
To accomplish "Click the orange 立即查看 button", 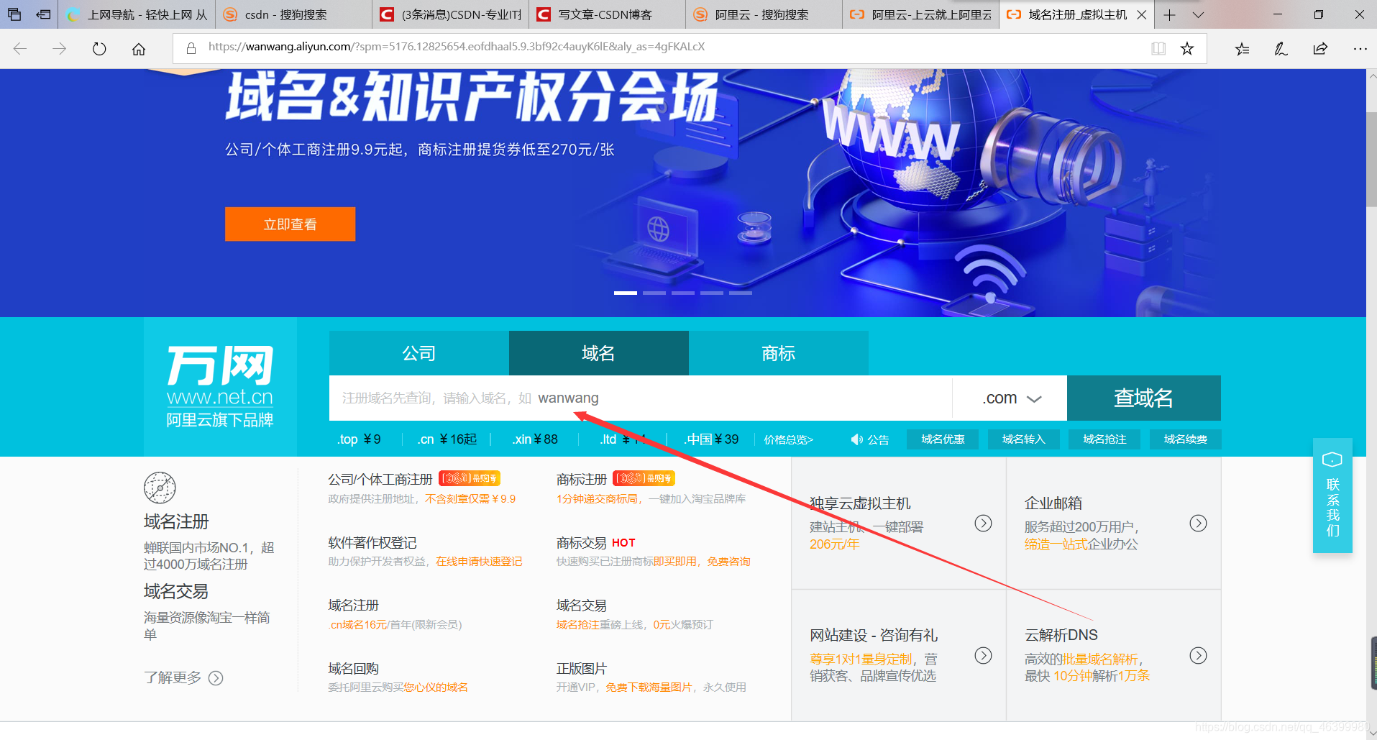I will (x=290, y=224).
